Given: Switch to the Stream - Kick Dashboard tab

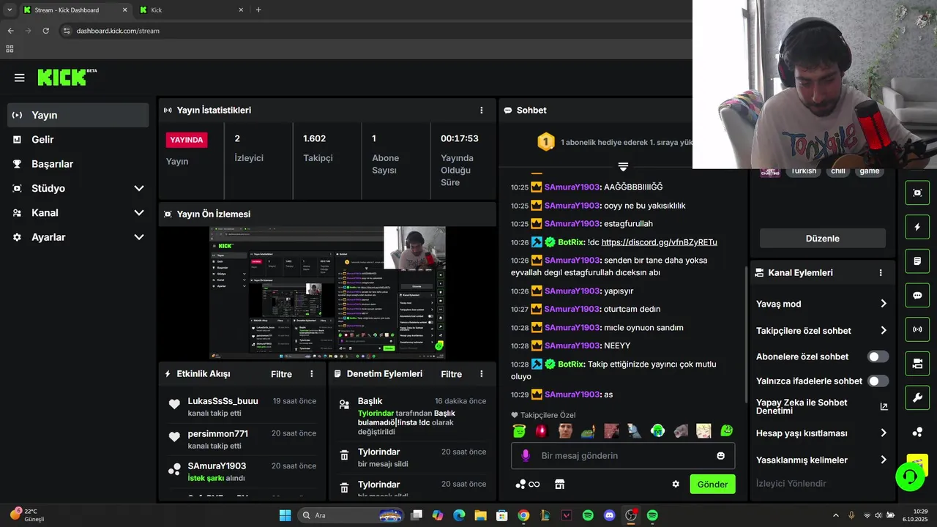Looking at the screenshot, I should pyautogui.click(x=75, y=10).
